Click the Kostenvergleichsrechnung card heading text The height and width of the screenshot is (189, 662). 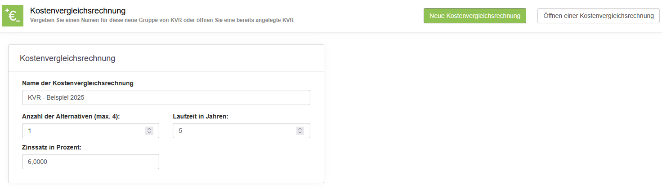pos(67,58)
